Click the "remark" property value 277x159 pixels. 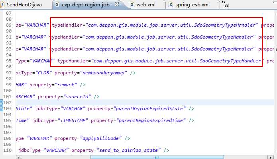[x=66, y=85]
